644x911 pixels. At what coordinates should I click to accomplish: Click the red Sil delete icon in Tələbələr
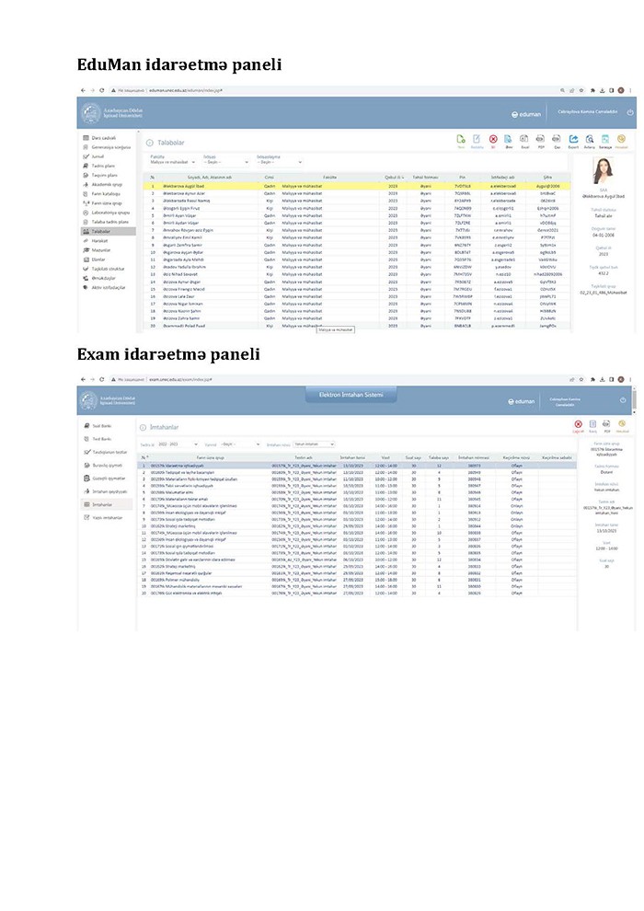pos(493,140)
